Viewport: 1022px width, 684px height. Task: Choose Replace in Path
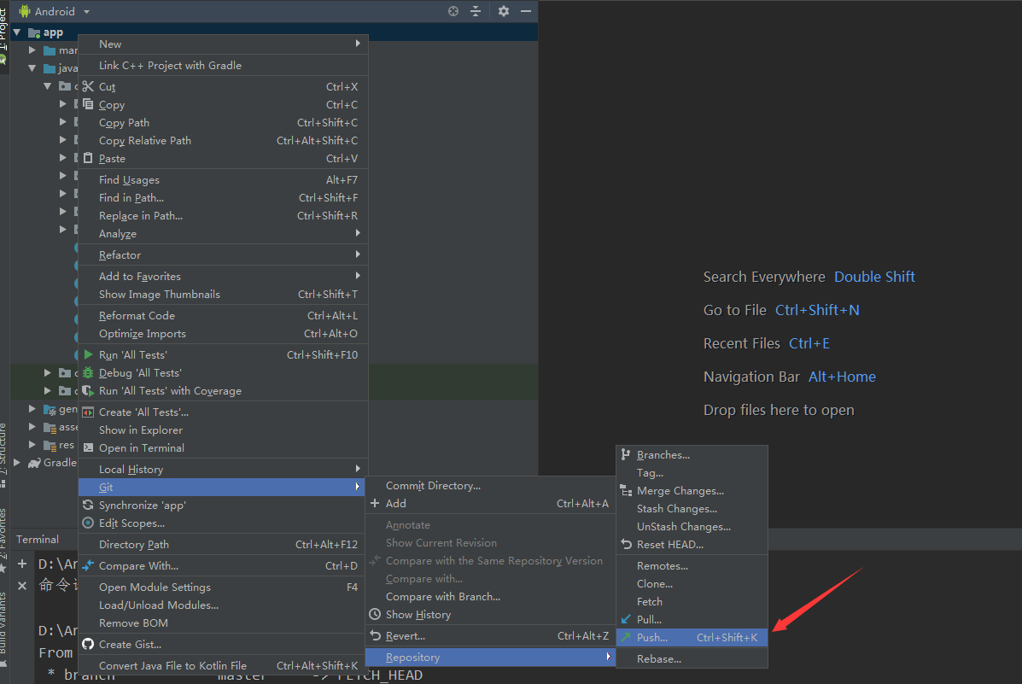pos(223,215)
